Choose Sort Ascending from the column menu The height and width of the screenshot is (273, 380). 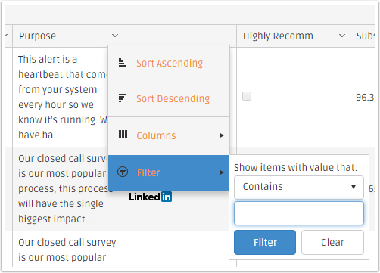click(x=169, y=63)
